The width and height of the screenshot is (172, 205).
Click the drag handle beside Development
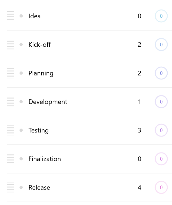(10, 102)
